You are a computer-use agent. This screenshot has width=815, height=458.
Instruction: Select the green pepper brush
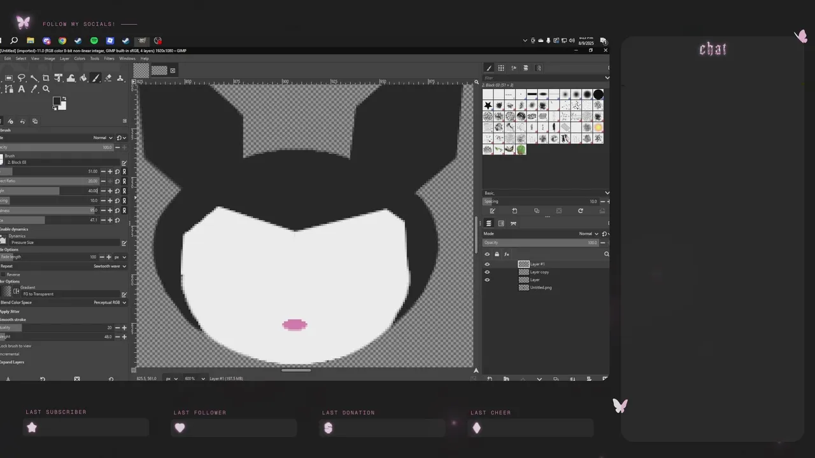click(521, 149)
